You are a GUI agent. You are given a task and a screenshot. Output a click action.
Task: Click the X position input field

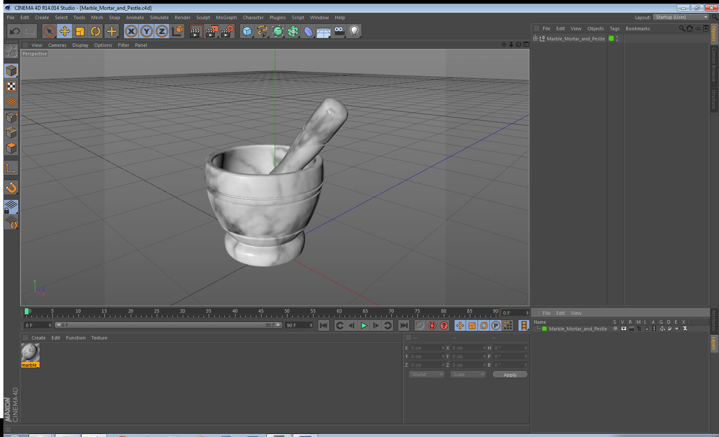coord(427,348)
